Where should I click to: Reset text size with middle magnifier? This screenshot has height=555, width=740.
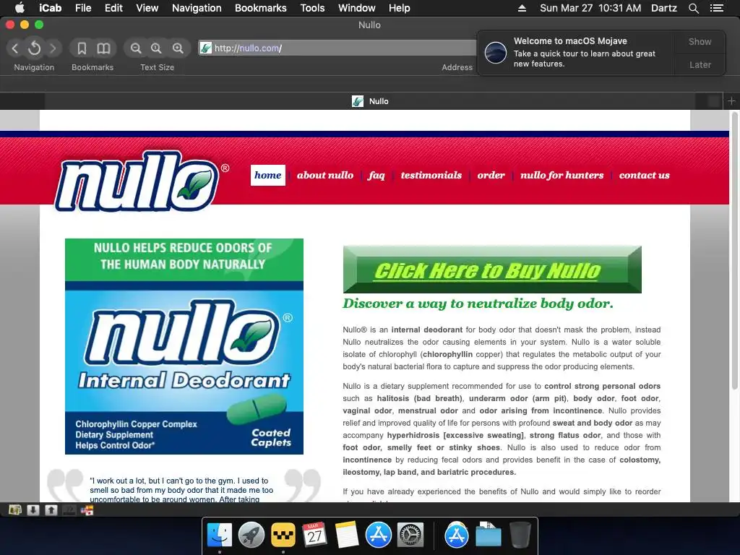pos(156,48)
